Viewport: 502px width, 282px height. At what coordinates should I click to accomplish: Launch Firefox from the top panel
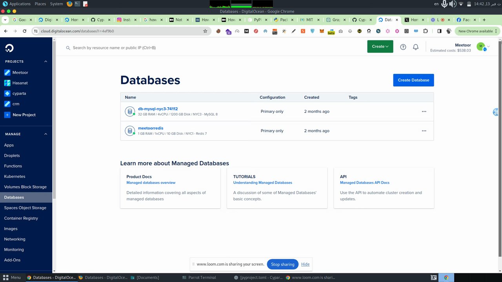[69, 4]
